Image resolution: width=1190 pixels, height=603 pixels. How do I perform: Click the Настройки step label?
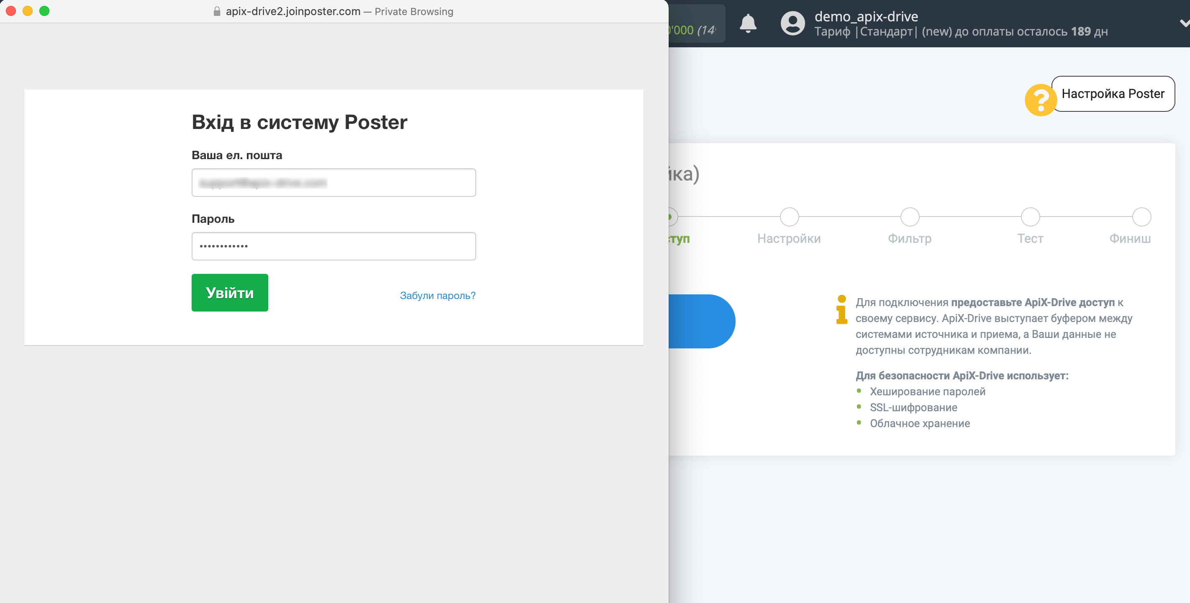789,239
